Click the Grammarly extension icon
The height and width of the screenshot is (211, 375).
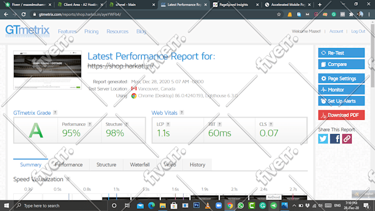pos(334,14)
